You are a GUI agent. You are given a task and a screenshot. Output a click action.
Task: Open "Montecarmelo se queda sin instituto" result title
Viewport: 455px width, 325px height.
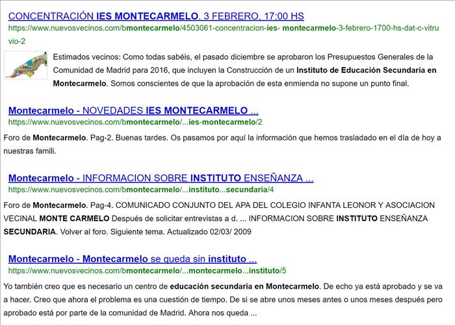click(133, 258)
